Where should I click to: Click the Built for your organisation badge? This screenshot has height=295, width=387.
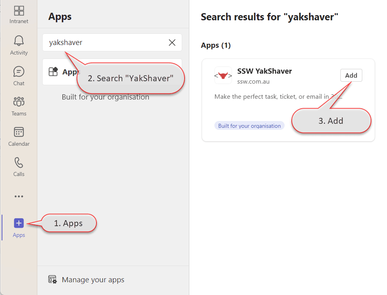(x=249, y=126)
